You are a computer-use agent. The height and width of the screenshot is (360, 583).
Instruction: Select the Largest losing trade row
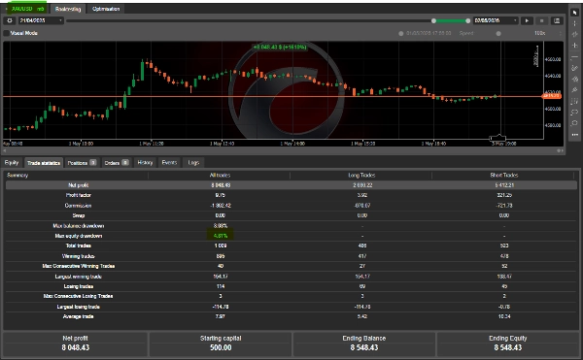[x=291, y=307]
